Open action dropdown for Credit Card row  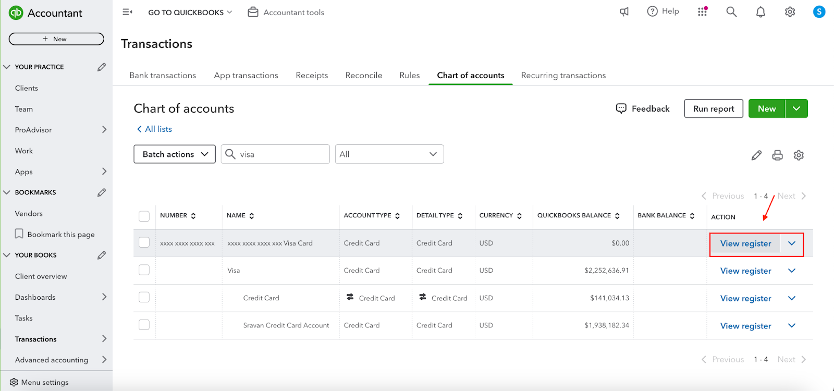coord(792,298)
